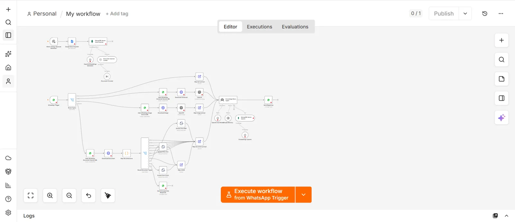This screenshot has height=222, width=515.
Task: Zoom in on the canvas
Action: [x=50, y=196]
